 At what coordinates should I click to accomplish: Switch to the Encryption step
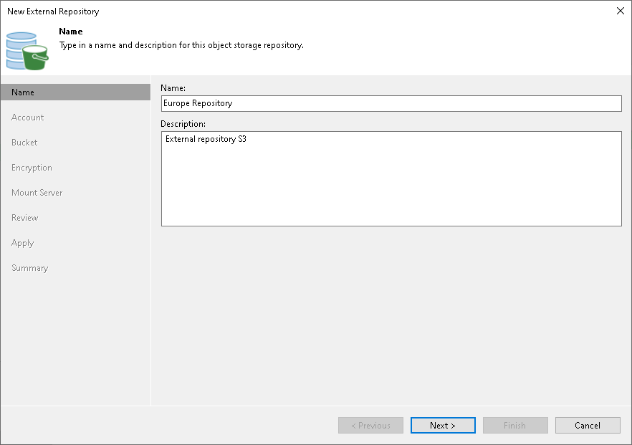click(32, 168)
